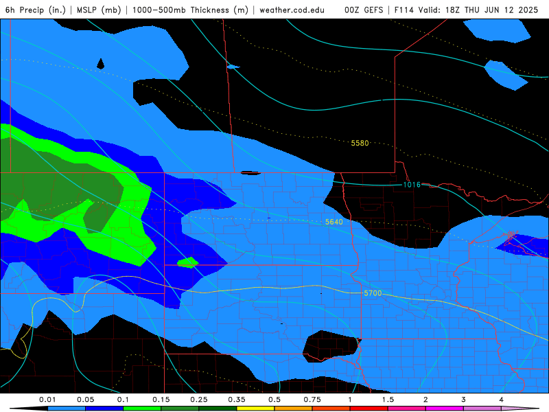
Task: Click the 5640 thickness contour label
Action: tap(334, 222)
